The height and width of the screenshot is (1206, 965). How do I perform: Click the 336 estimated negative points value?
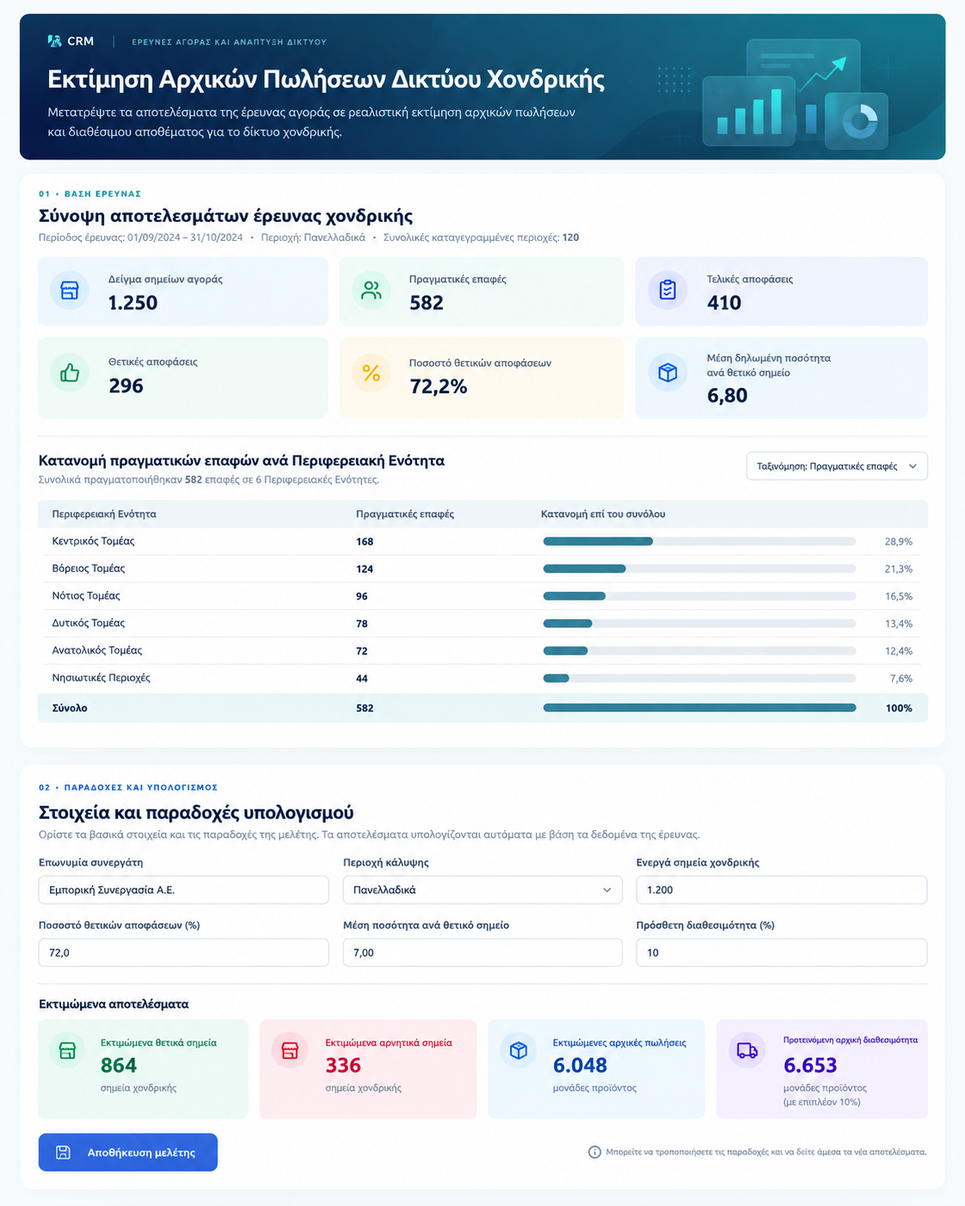pos(343,1066)
